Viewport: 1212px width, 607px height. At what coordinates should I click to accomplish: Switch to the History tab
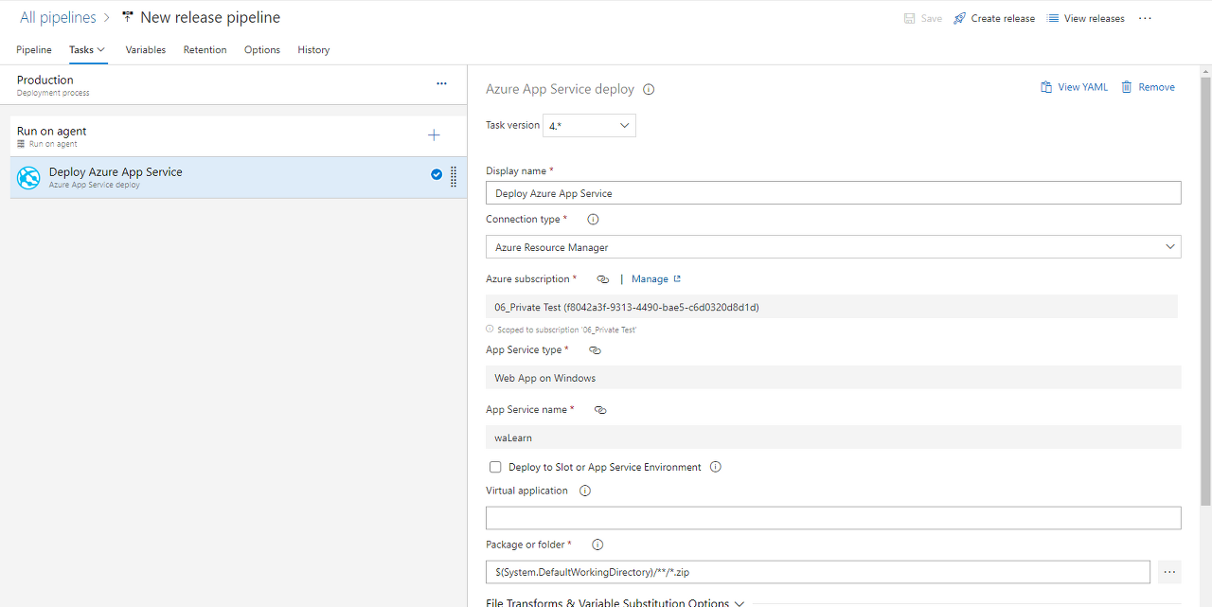313,50
